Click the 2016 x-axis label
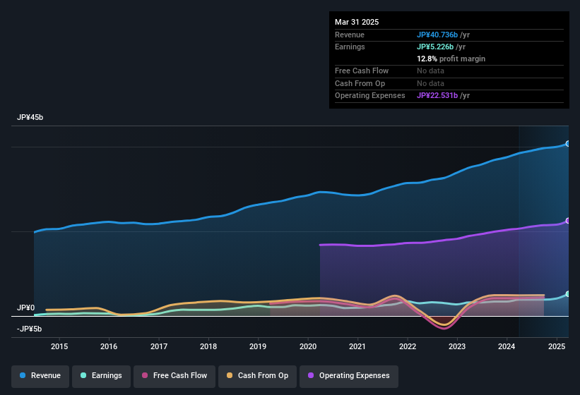 [109, 346]
